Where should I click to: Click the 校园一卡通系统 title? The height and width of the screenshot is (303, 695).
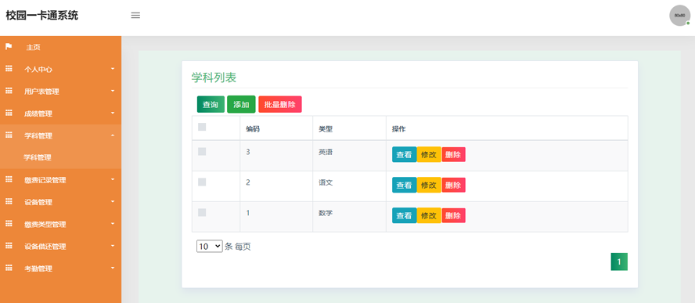pos(41,16)
